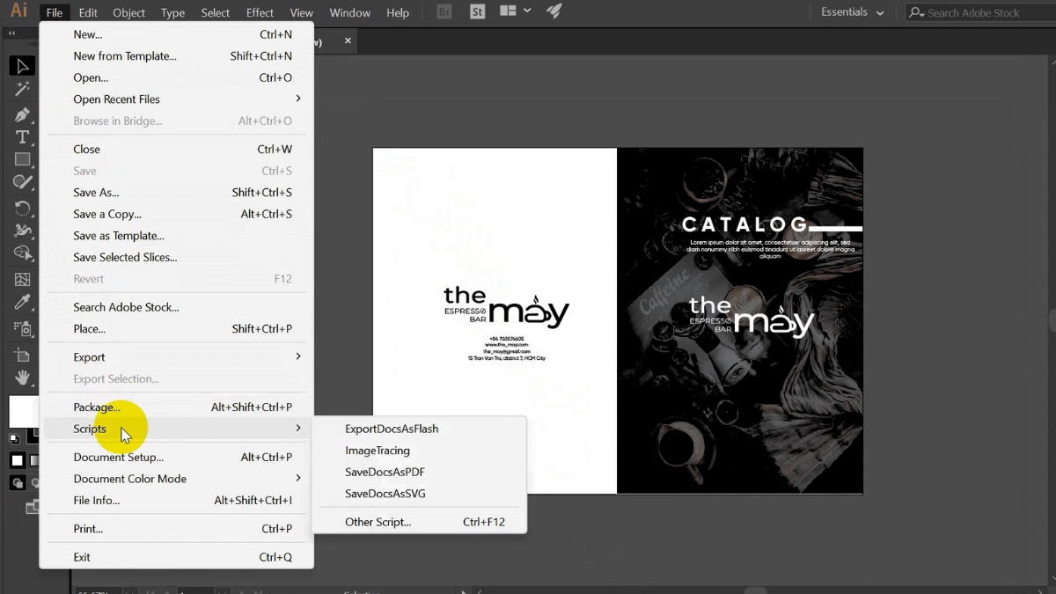This screenshot has height=594, width=1056.
Task: Choose Open... from File menu
Action: [x=176, y=77]
